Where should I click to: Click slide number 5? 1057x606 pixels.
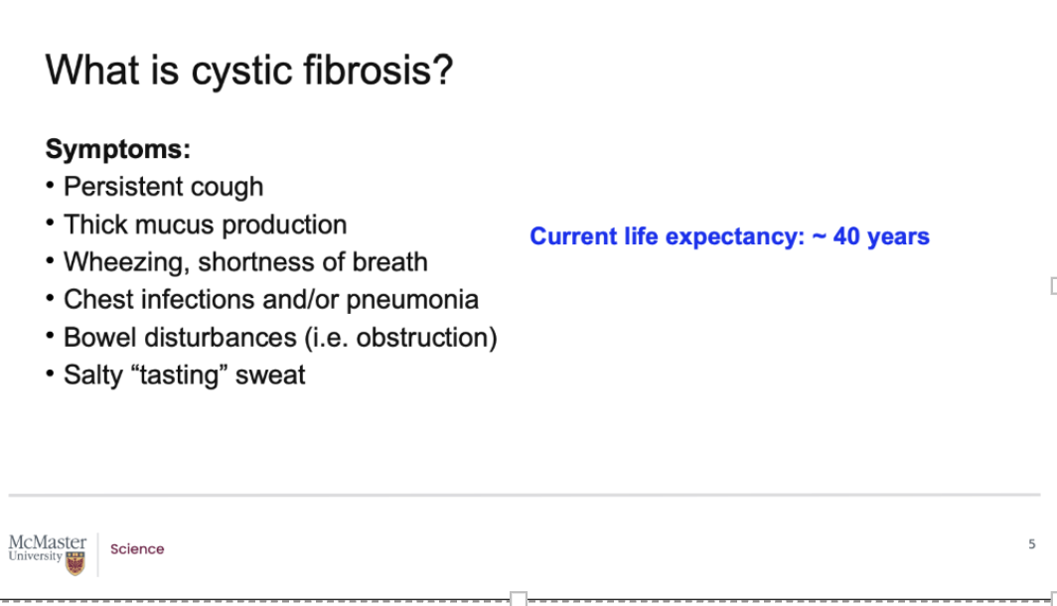[1031, 544]
